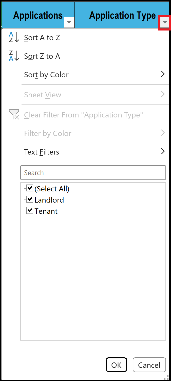Click the Sort A to Z icon

(13, 37)
